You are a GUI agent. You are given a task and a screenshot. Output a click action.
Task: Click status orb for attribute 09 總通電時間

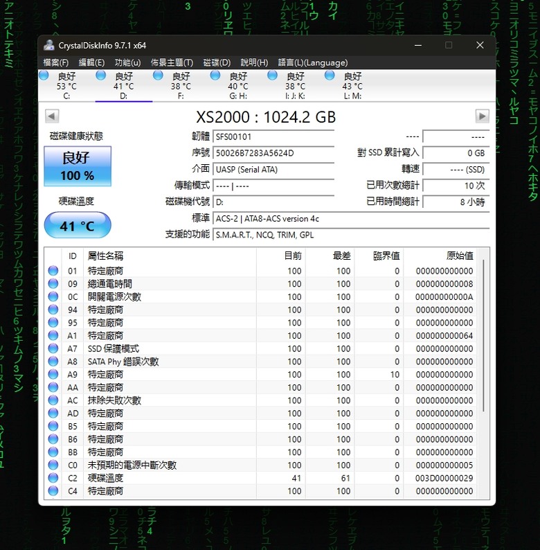click(53, 283)
